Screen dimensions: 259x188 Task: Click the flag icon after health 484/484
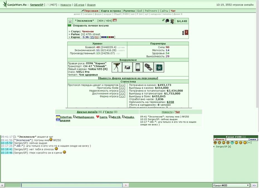tap(115, 20)
